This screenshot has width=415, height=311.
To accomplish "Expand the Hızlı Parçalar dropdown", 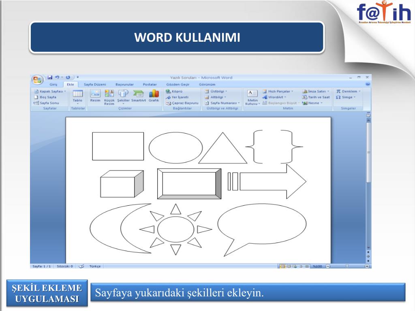I will click(292, 91).
